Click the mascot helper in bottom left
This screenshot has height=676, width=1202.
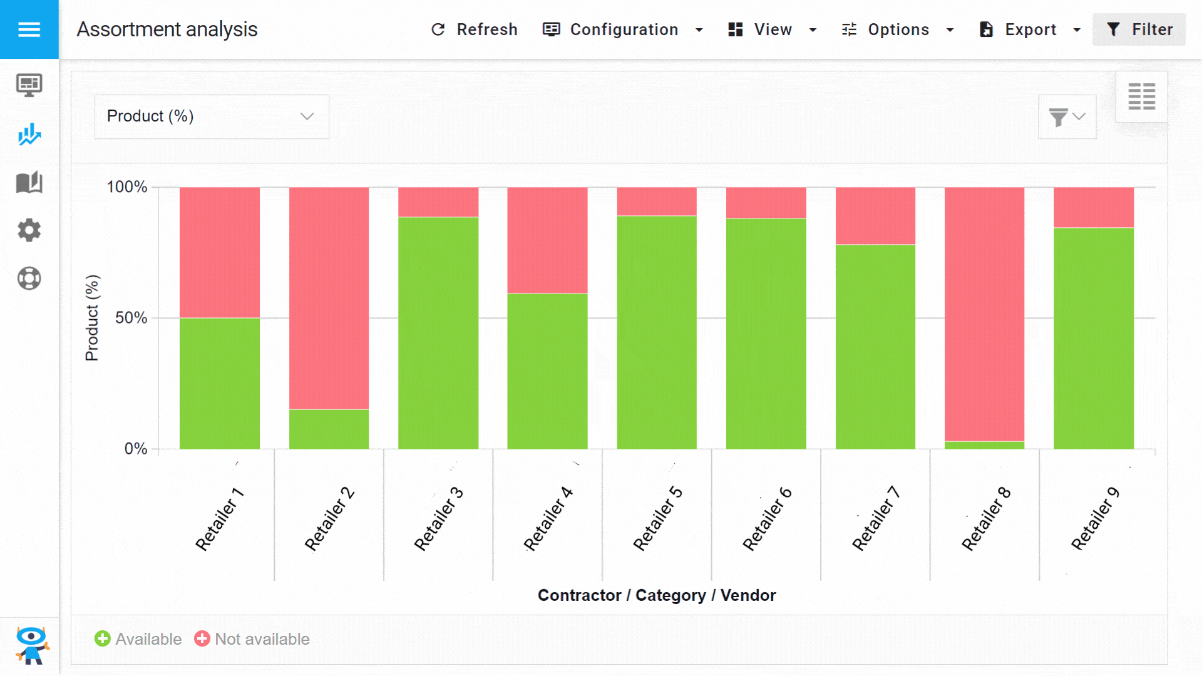(x=31, y=645)
